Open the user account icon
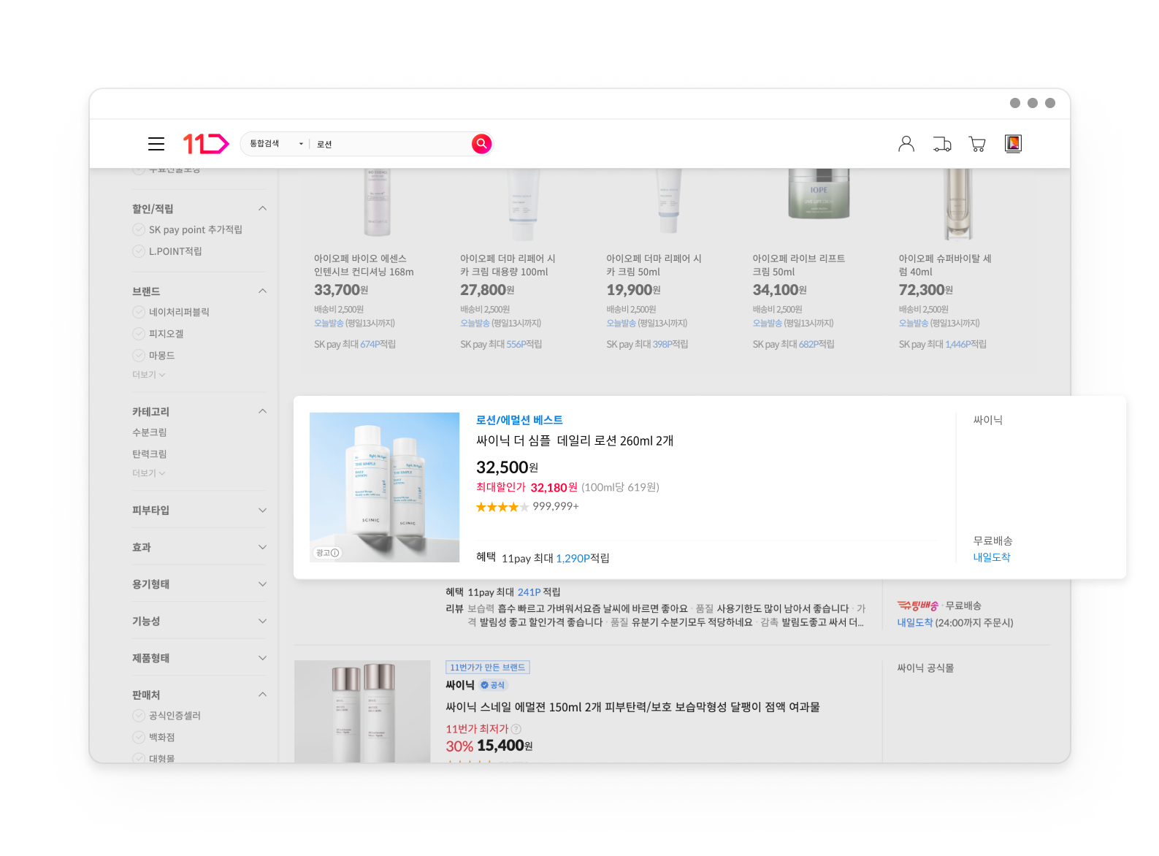Screen dimensions: 1159x856 (x=906, y=144)
